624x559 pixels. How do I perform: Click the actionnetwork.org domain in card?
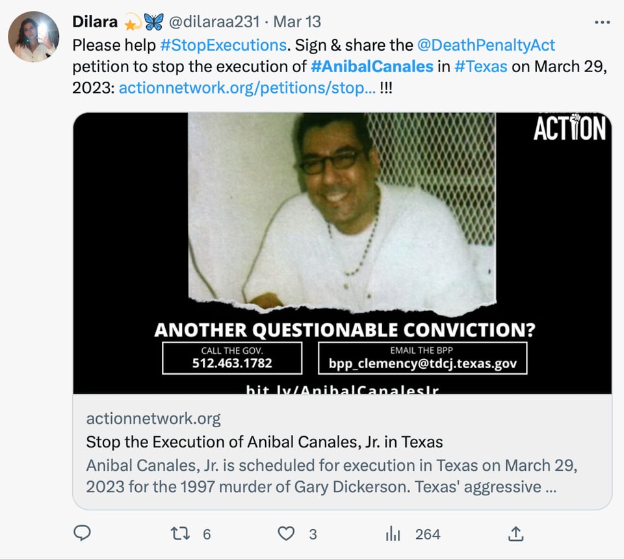153,419
